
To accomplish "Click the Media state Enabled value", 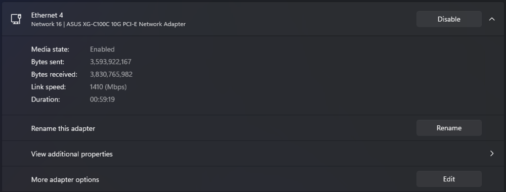I will click(102, 50).
